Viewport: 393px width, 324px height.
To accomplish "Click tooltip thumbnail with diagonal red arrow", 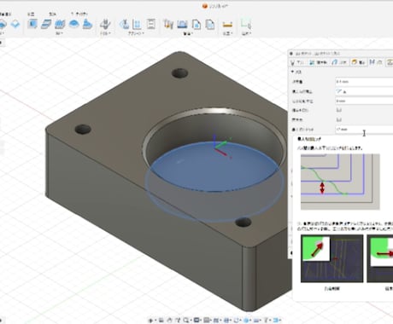I will tap(331, 258).
